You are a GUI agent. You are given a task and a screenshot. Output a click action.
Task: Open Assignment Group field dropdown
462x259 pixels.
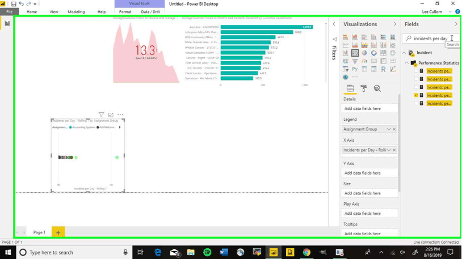point(389,129)
